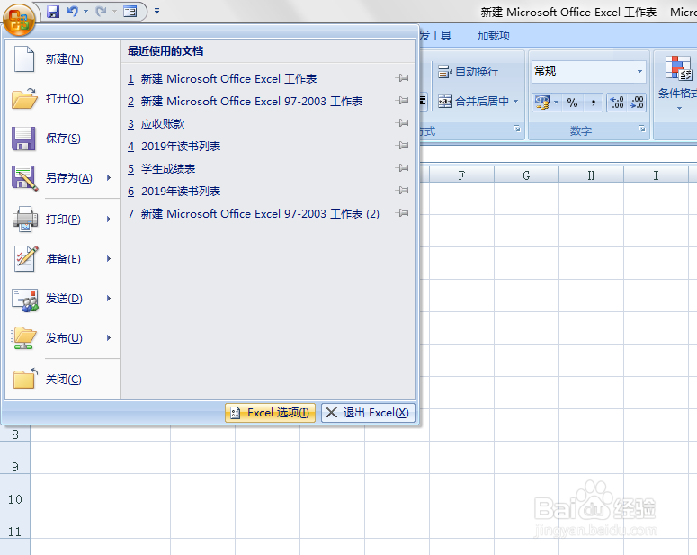Viewport: 697px width, 555px height.
Task: Click the 自动换行 wrap text button
Action: (x=468, y=72)
